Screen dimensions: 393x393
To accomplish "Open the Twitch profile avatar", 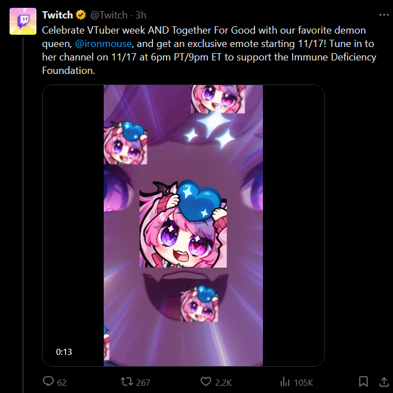I will (x=23, y=21).
